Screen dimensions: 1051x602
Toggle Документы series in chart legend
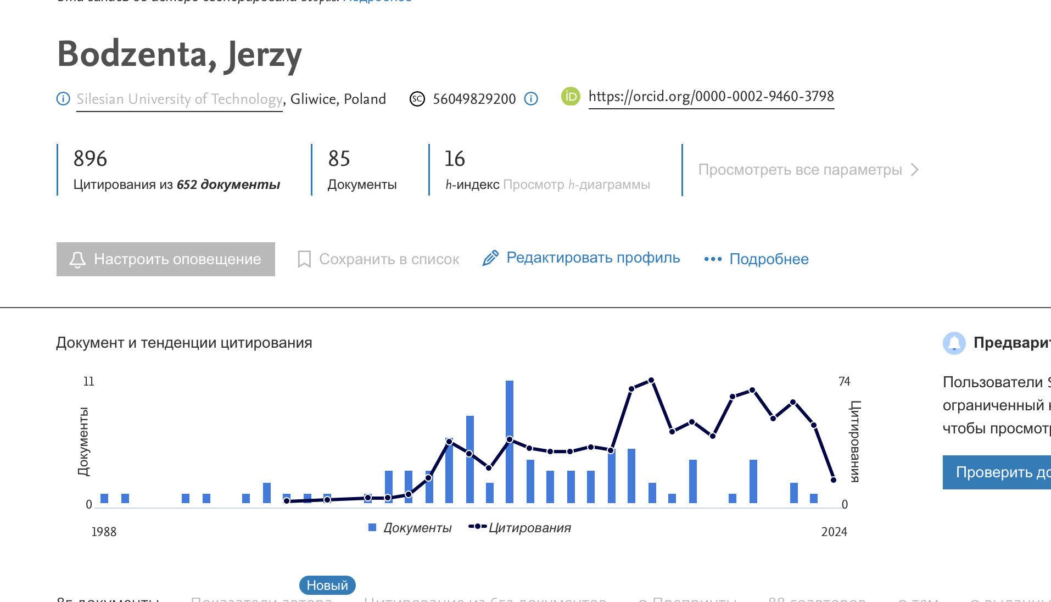point(410,528)
